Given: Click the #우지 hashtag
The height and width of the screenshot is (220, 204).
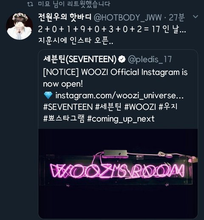Looking at the screenshot, I should [x=168, y=107].
